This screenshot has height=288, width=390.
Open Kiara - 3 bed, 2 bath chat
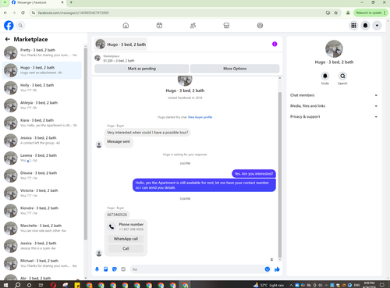[x=42, y=123]
